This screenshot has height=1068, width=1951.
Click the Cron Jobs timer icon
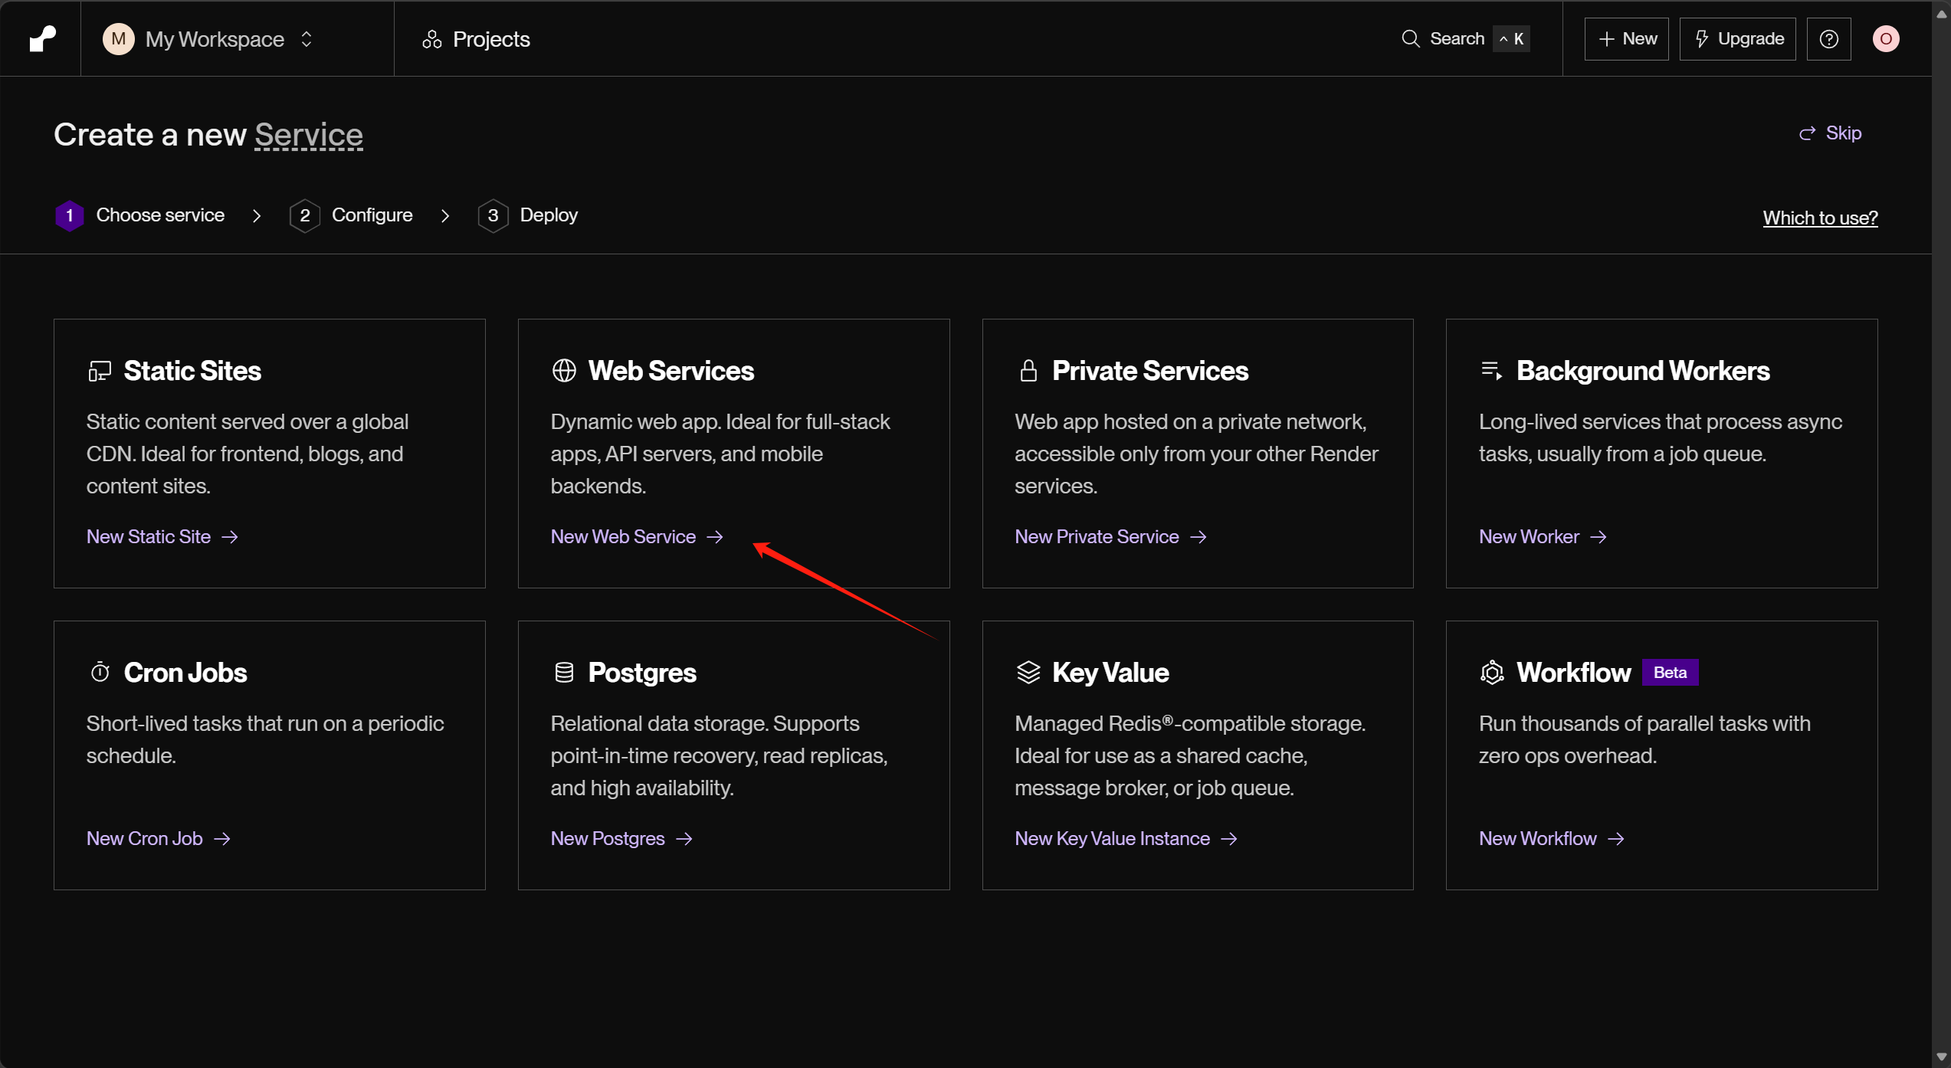click(x=100, y=673)
